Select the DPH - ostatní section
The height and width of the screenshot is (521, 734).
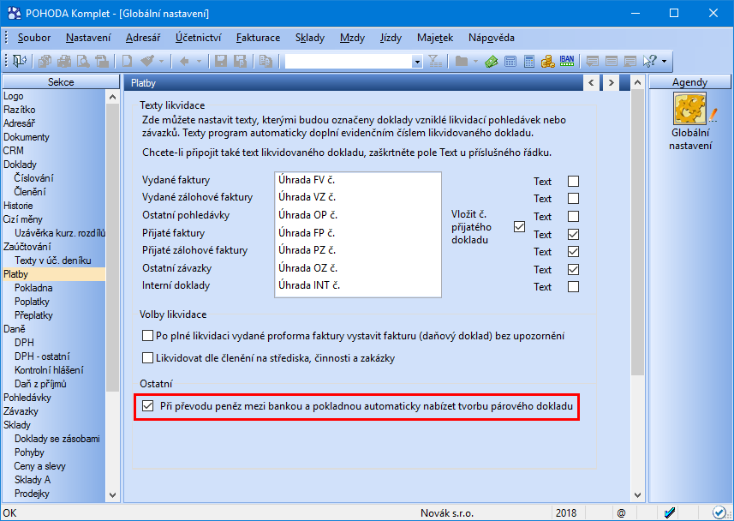pos(42,356)
